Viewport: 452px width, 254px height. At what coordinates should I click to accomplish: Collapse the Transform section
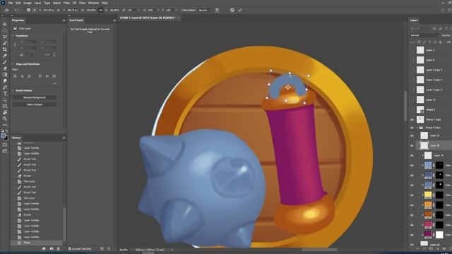click(13, 36)
